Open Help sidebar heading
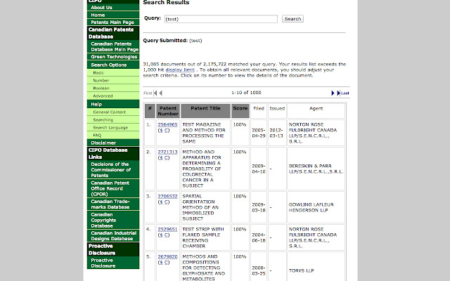 click(x=113, y=104)
